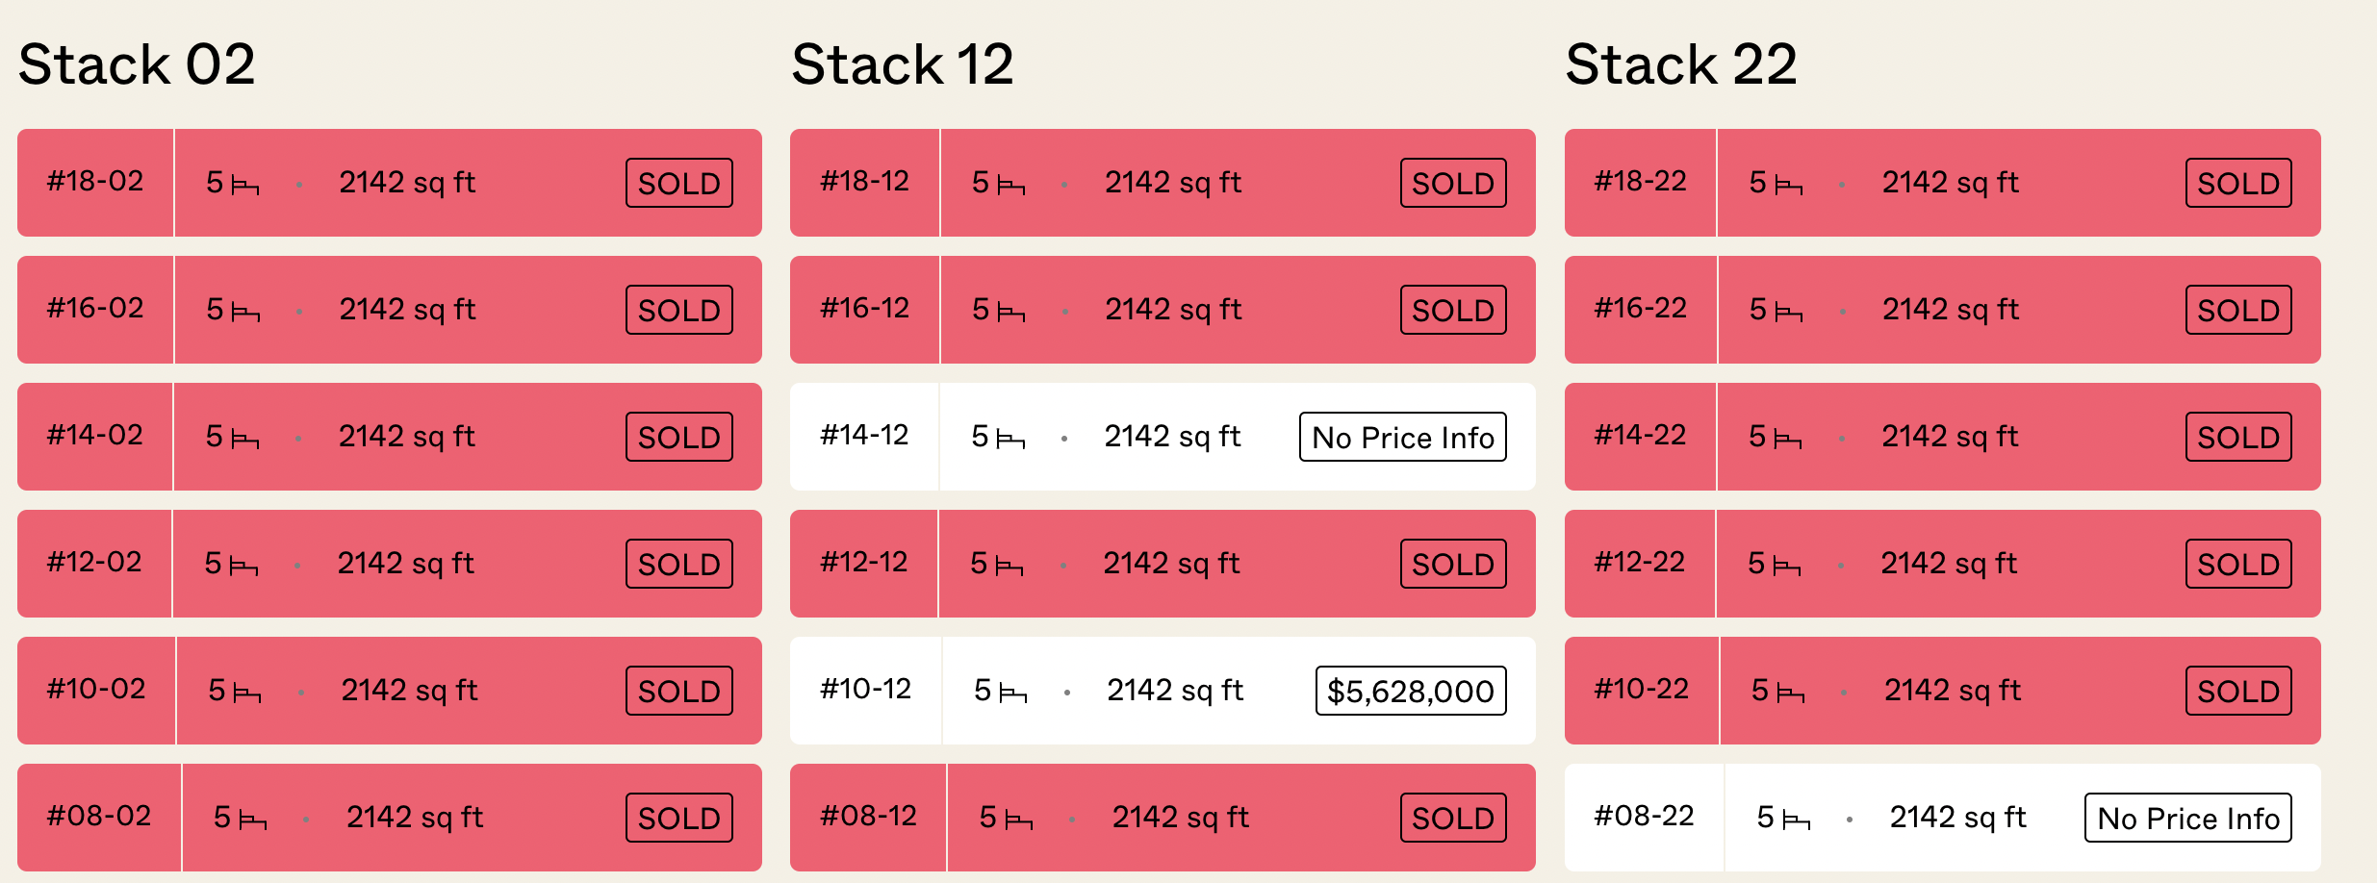Image resolution: width=2377 pixels, height=883 pixels.
Task: Click No Price Info on unit #08-22
Action: 2188,818
